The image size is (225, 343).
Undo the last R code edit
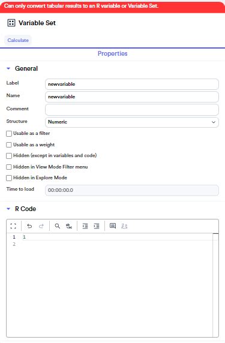tap(29, 226)
